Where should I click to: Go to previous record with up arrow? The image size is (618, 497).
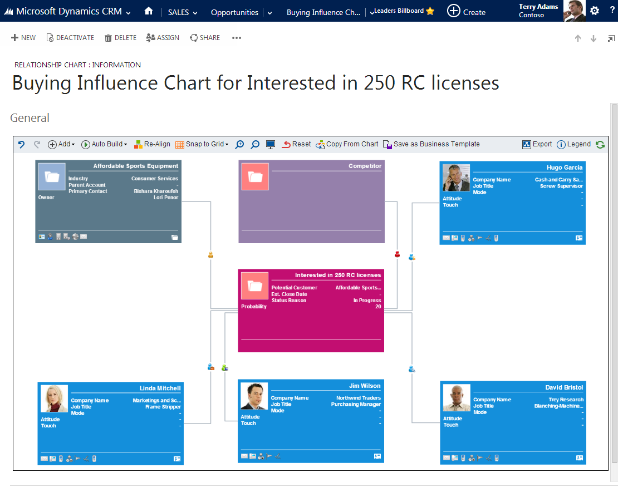578,38
